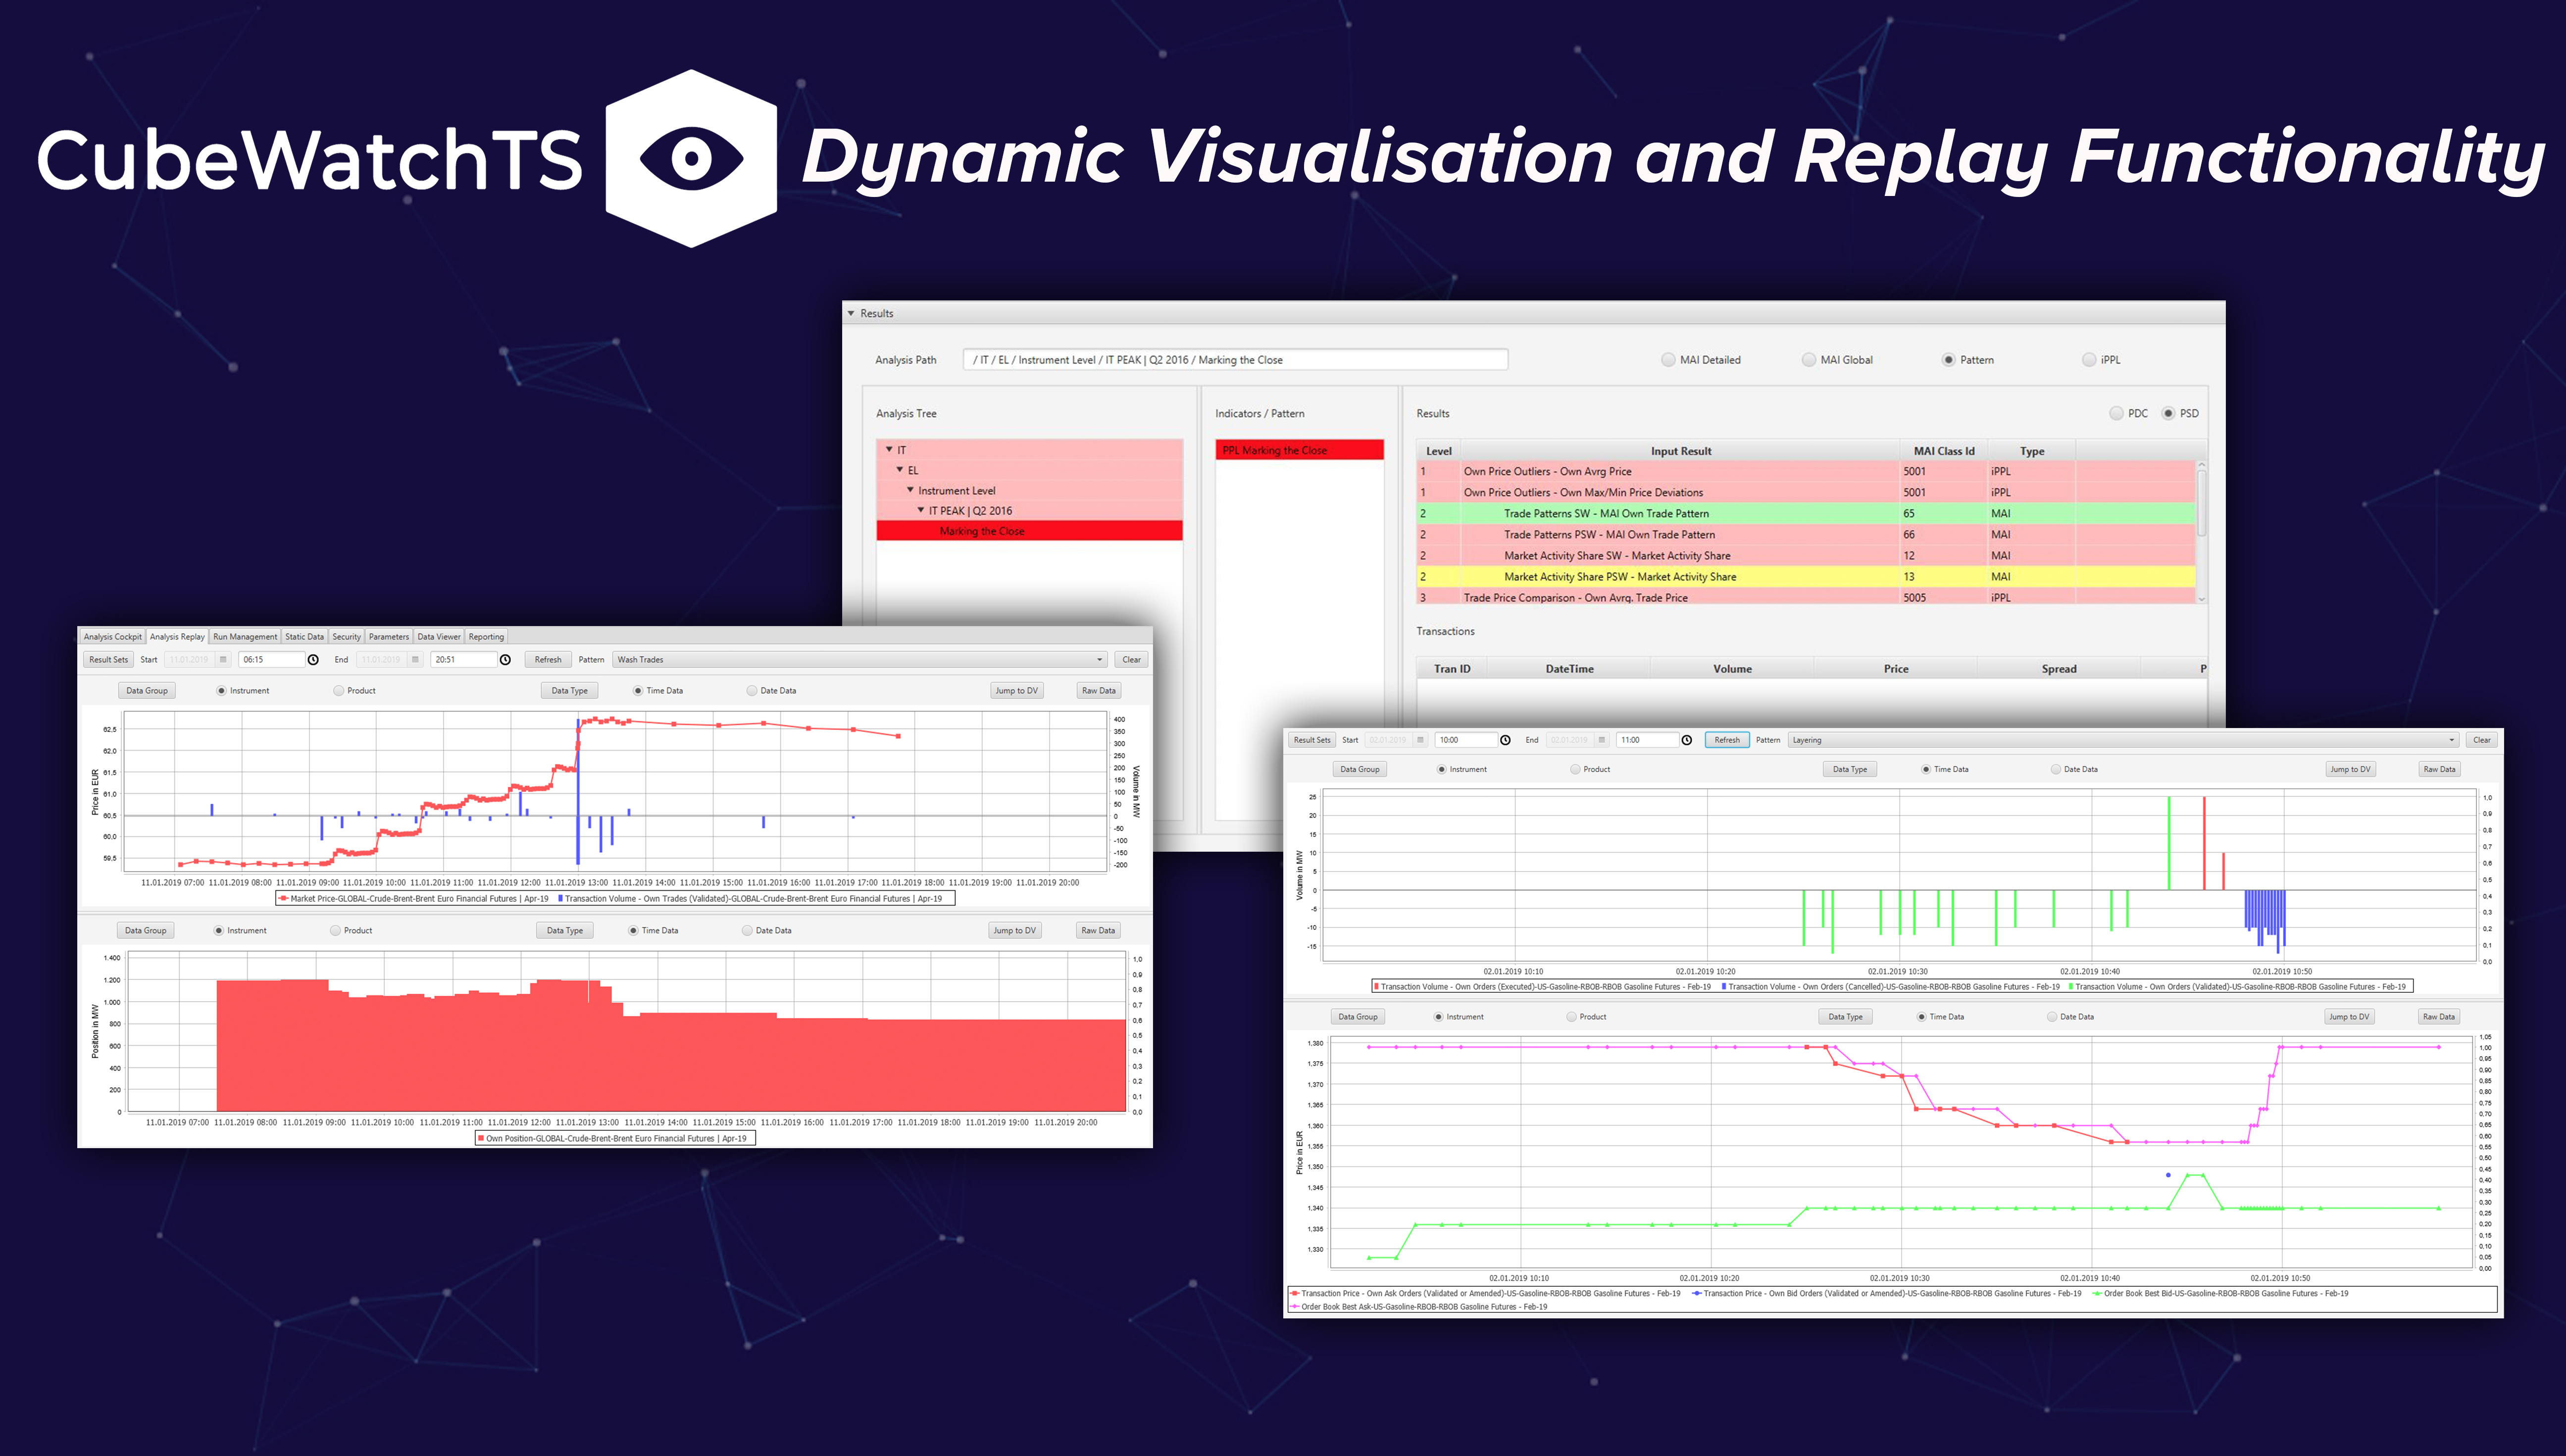Collapse the Instrument Level tree node
This screenshot has height=1456, width=2566.
tap(910, 490)
